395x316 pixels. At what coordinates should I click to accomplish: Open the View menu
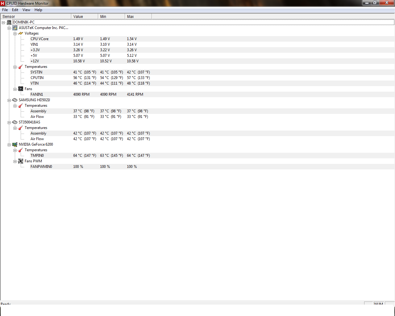[x=26, y=10]
